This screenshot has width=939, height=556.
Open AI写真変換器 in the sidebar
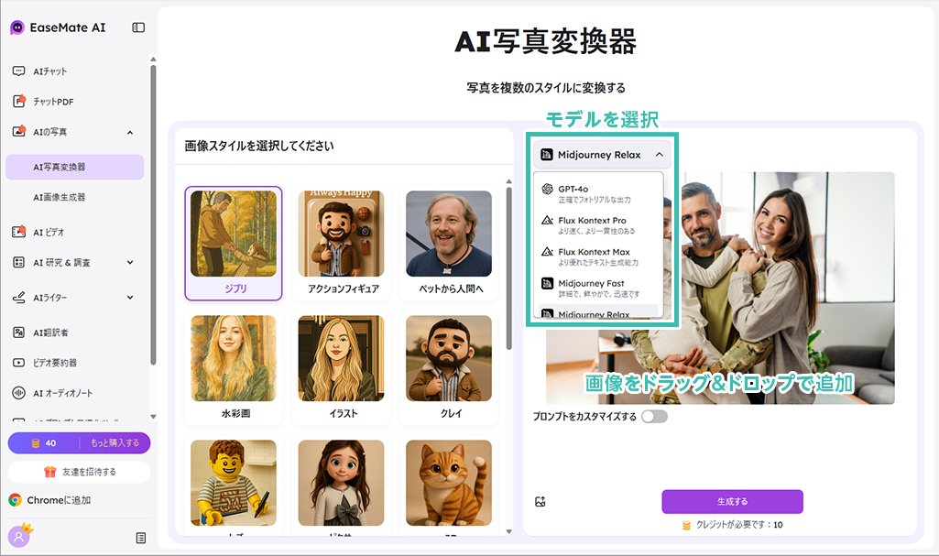[x=75, y=167]
